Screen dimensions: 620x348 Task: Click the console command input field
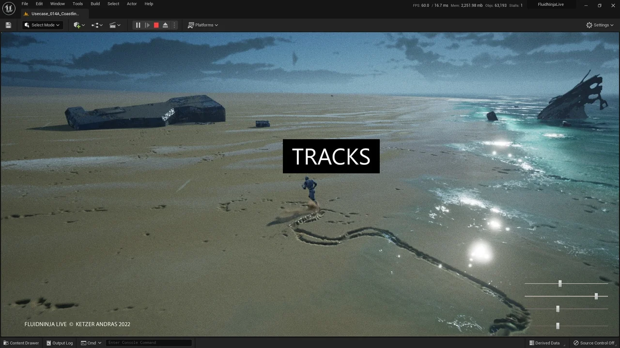pyautogui.click(x=148, y=343)
